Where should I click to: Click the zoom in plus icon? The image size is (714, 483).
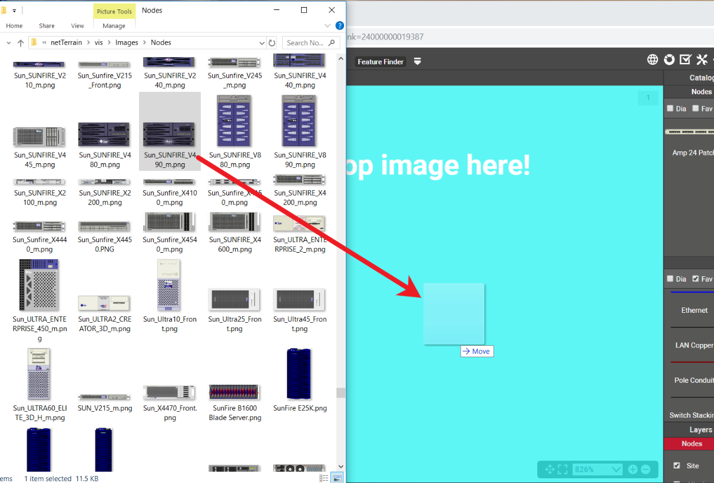(x=633, y=469)
